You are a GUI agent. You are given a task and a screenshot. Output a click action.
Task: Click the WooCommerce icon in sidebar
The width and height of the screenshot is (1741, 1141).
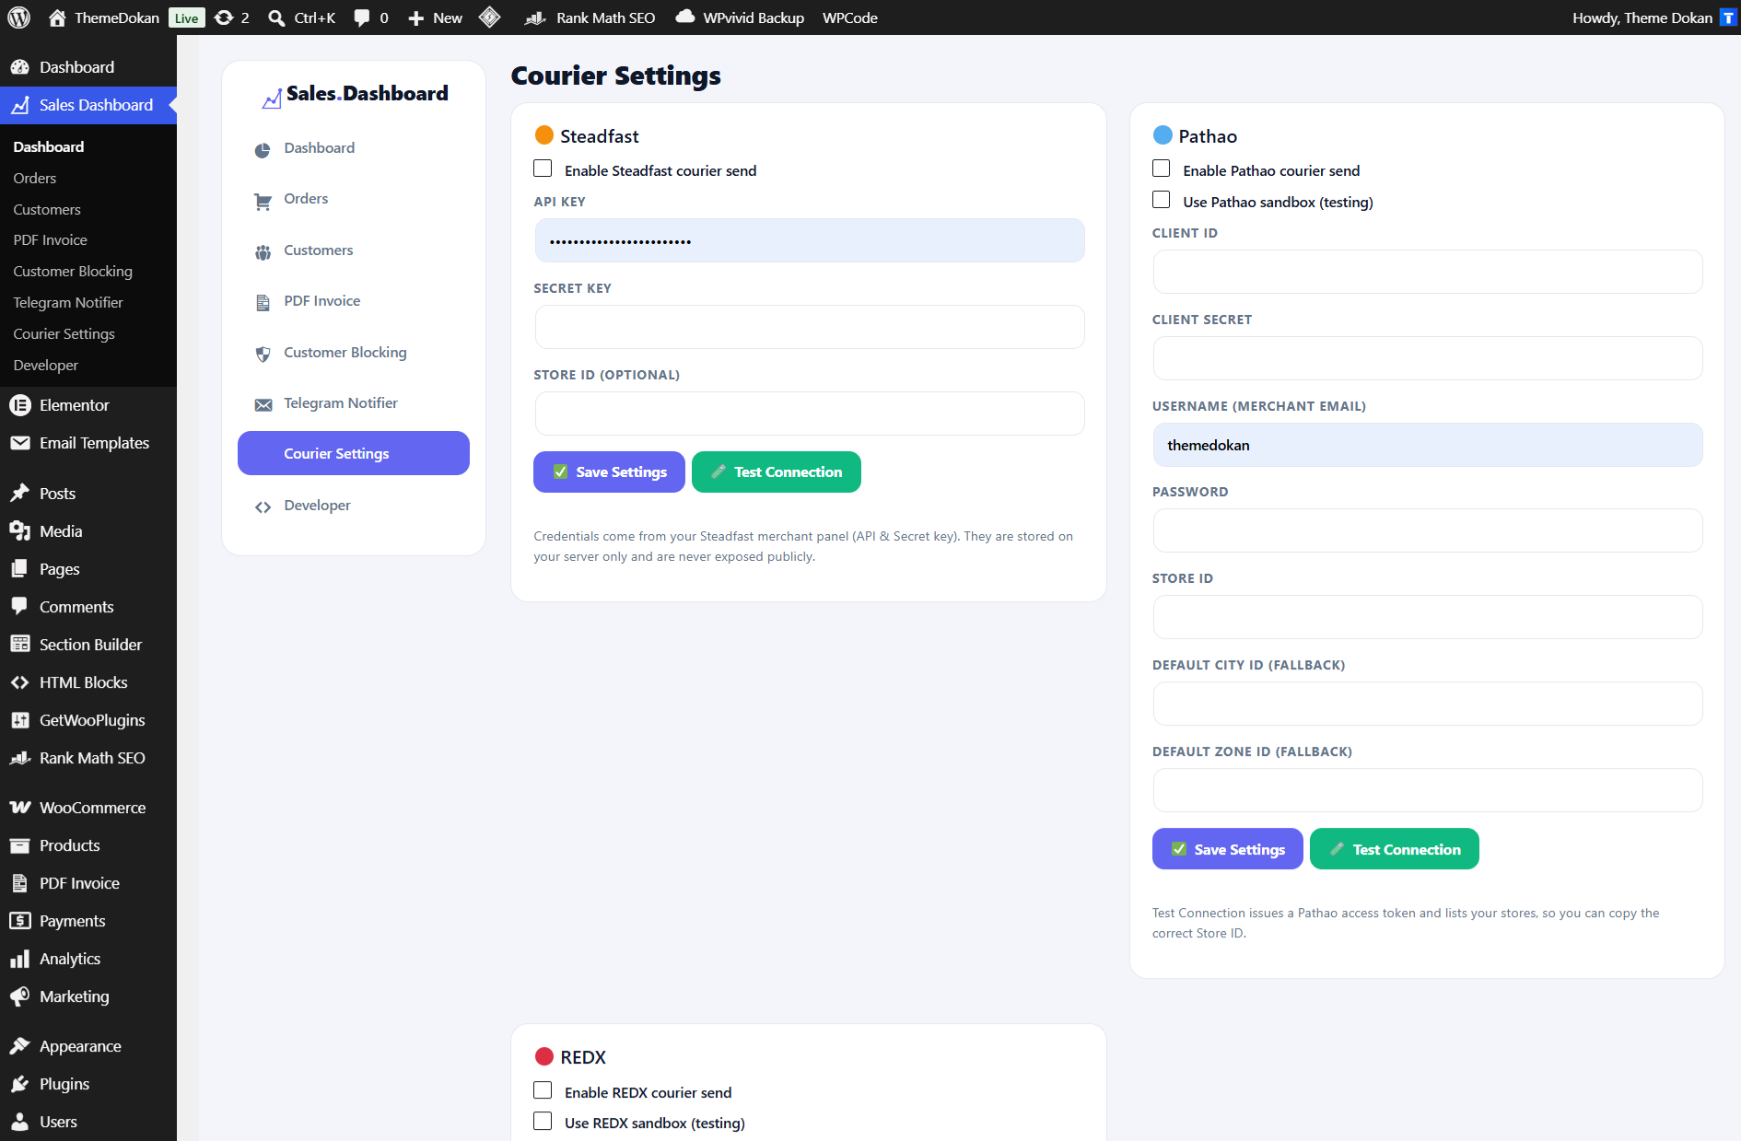click(19, 808)
